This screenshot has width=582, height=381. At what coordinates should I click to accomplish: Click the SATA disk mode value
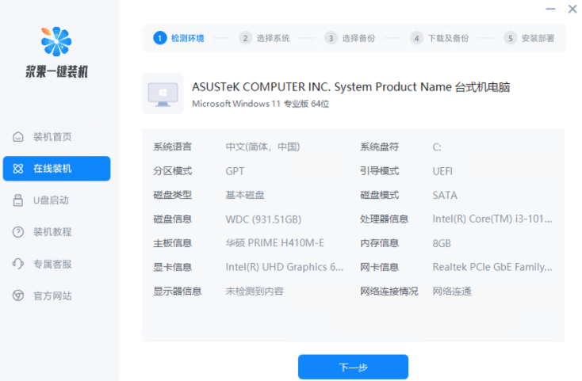(x=445, y=195)
